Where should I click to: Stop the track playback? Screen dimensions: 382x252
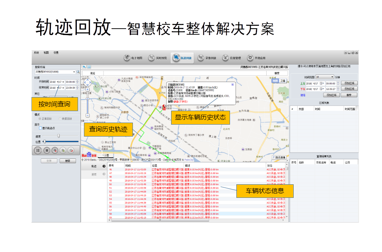pos(47,150)
